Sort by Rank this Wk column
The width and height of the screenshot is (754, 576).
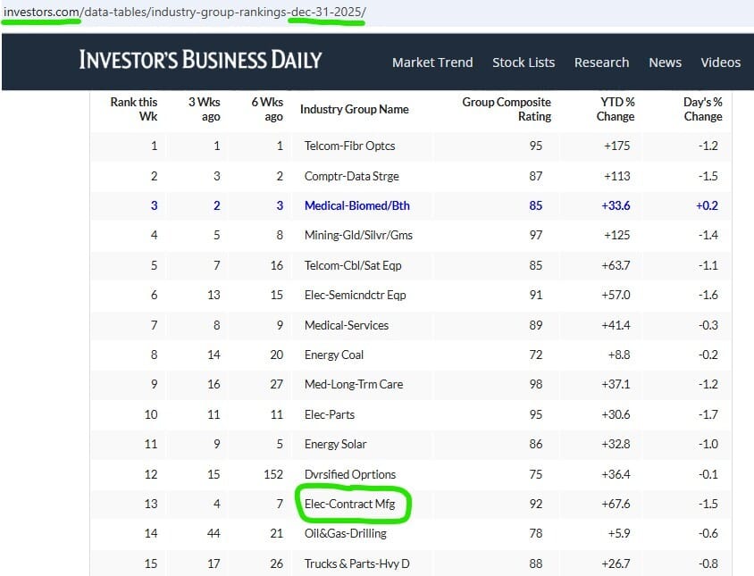click(134, 109)
